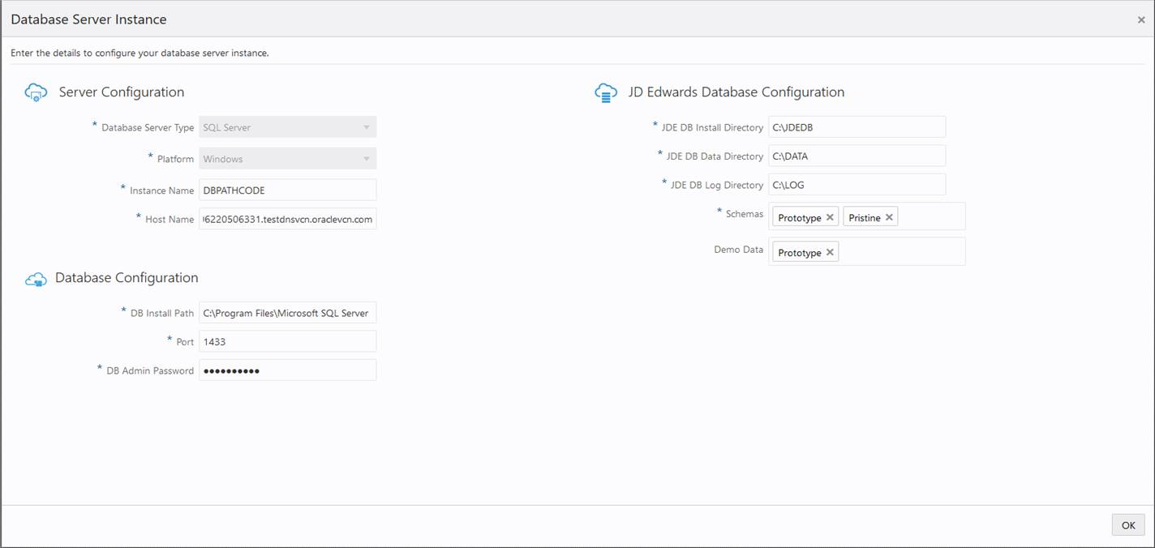Remove Pristine tag from Schemas
This screenshot has height=548, width=1155.
pyautogui.click(x=889, y=217)
